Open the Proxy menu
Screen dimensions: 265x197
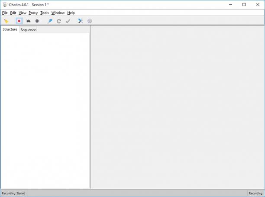click(x=33, y=13)
